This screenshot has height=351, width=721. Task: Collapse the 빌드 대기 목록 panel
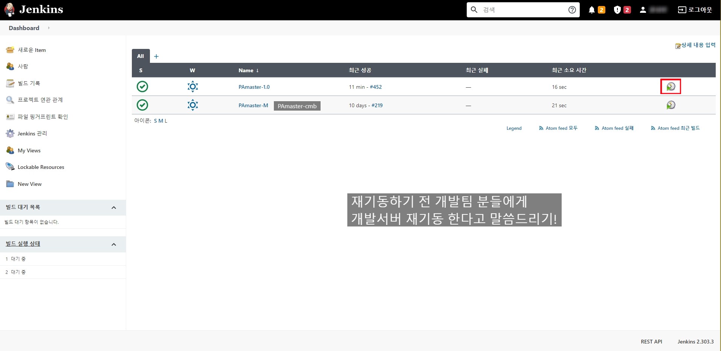pyautogui.click(x=114, y=208)
